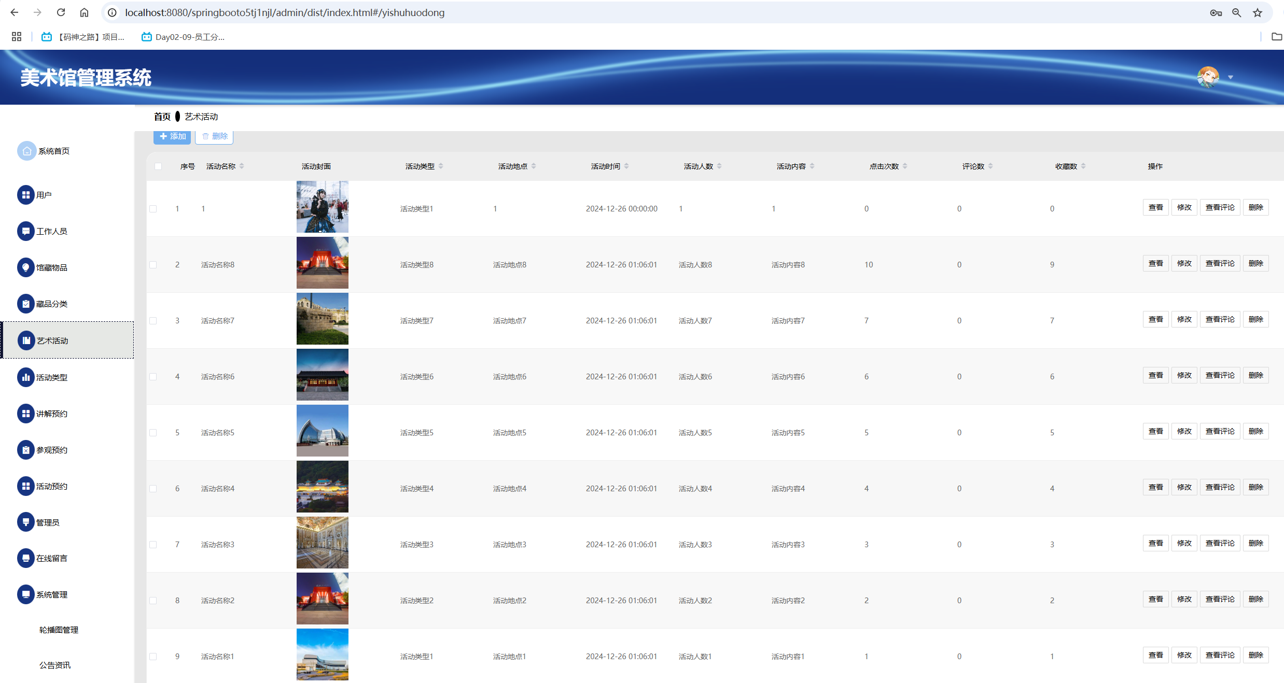Click the 藏品分类 clipboard icon
The height and width of the screenshot is (683, 1284).
coord(25,304)
